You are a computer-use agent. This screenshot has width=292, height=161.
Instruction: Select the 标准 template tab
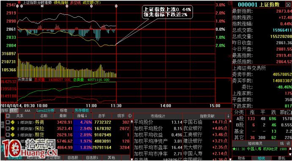tap(63, 110)
